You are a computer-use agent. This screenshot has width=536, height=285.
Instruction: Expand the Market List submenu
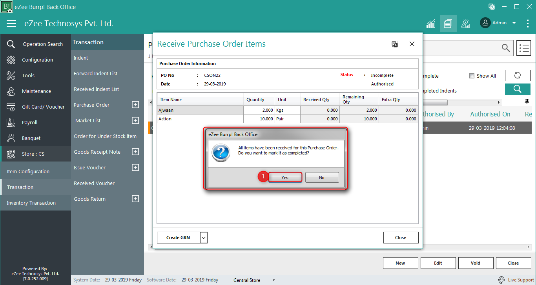coord(135,120)
